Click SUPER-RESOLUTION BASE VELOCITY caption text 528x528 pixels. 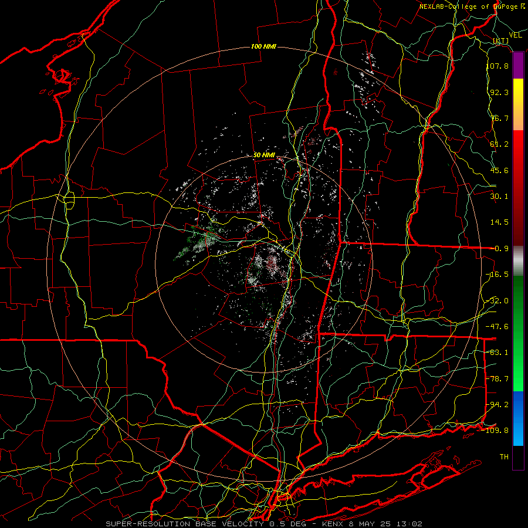[185, 524]
